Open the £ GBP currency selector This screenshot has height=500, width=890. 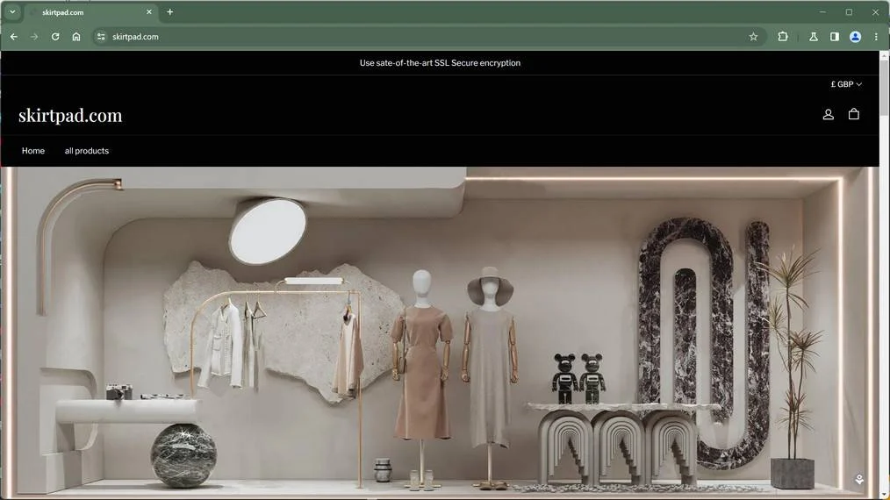coord(846,84)
